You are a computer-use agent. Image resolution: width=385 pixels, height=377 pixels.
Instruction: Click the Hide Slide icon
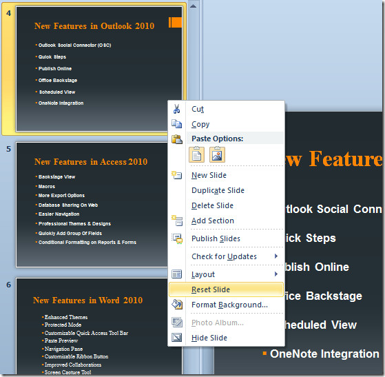(x=176, y=337)
